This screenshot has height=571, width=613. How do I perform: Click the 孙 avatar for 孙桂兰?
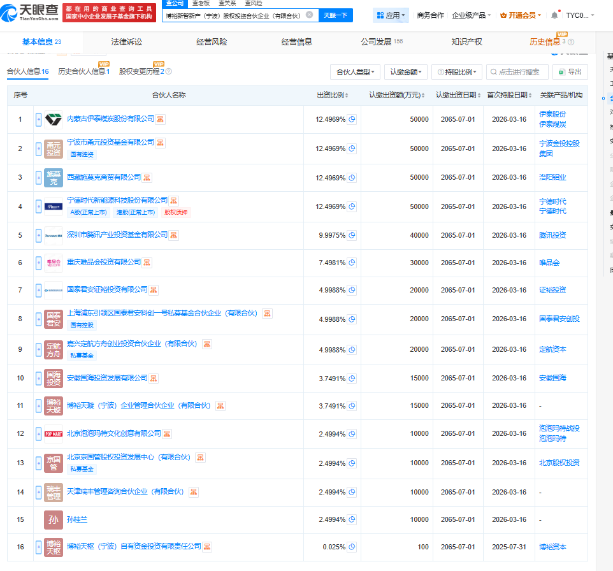(54, 519)
